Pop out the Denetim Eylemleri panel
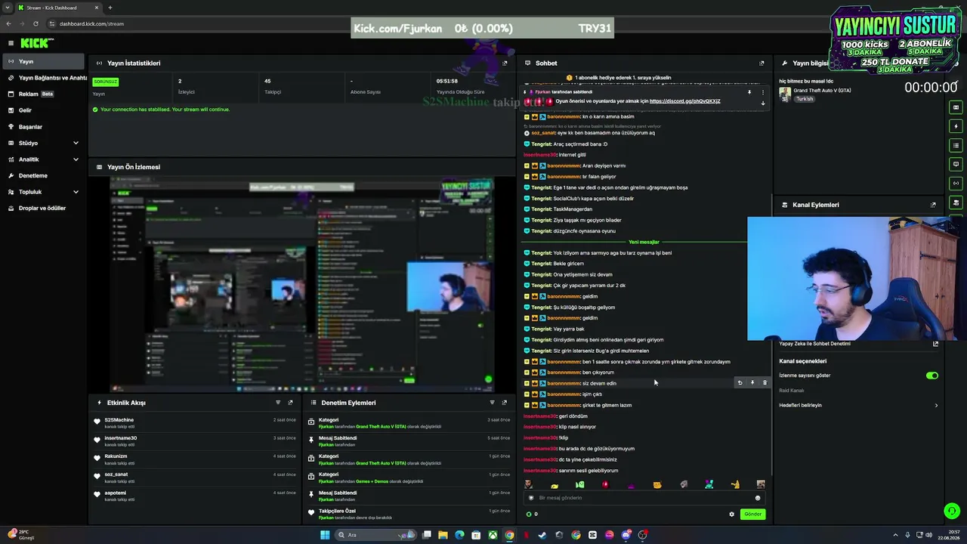This screenshot has height=544, width=967. click(x=505, y=403)
